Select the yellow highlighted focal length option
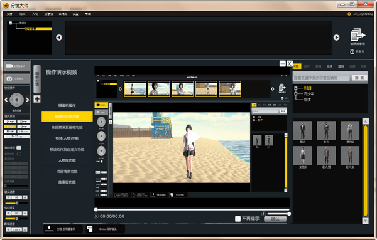Screen dimensions: 377x240 coord(10,127)
